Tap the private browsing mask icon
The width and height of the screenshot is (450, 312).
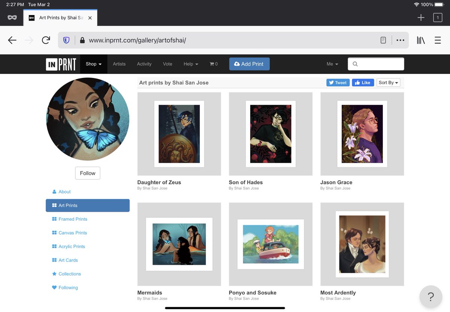[12, 18]
